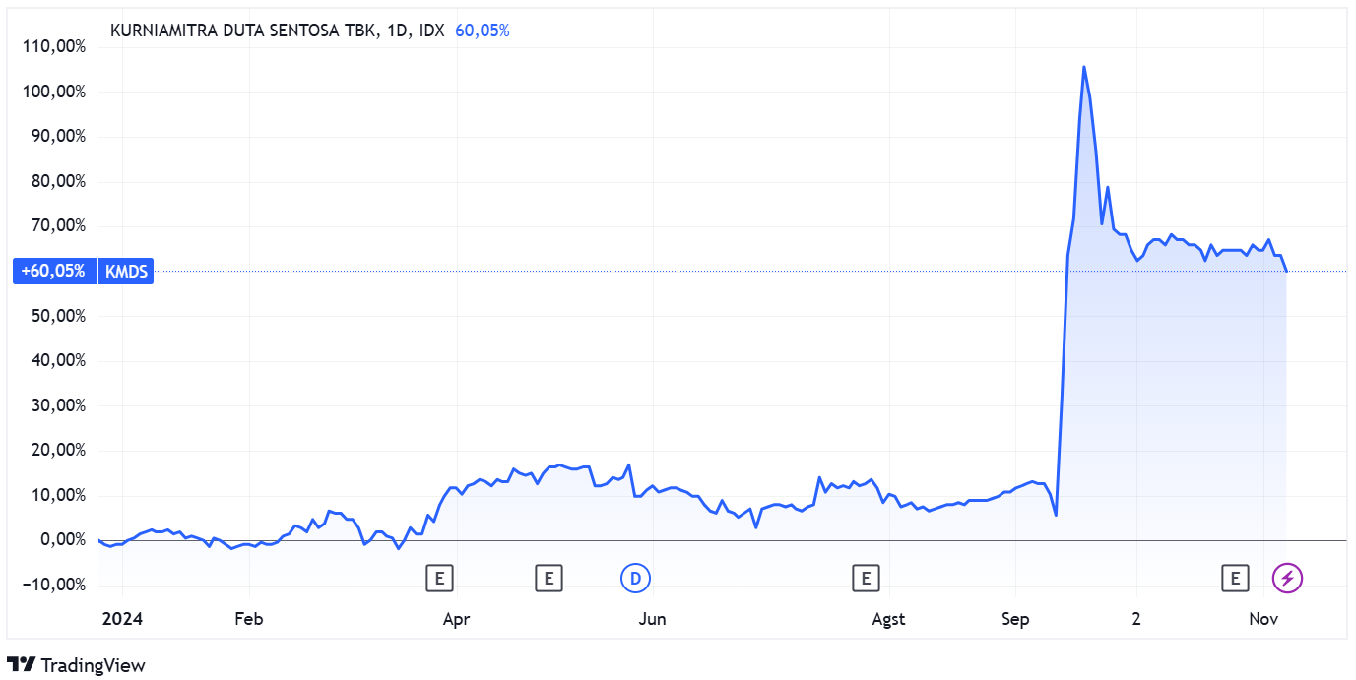Click the blue 60,05% value in header
Screen dimensions: 1356x680
tap(483, 31)
